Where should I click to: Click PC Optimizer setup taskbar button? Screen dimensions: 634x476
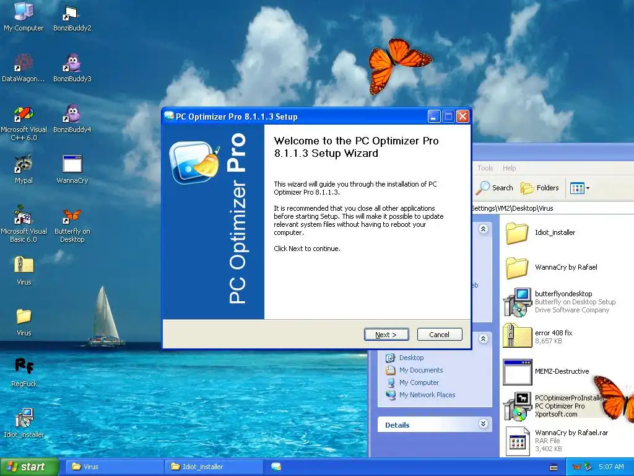click(x=276, y=467)
